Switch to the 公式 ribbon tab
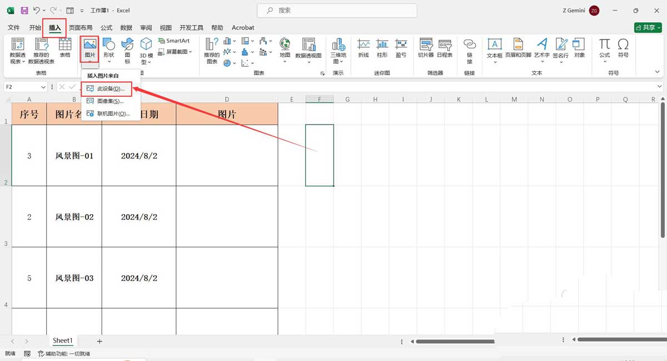This screenshot has height=361, width=667. point(106,27)
